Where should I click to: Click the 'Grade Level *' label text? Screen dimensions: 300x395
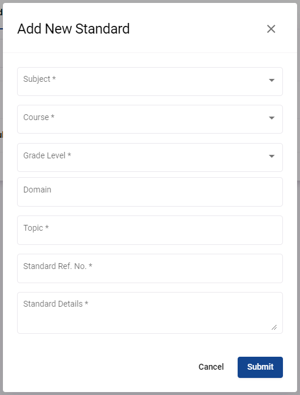tap(47, 155)
